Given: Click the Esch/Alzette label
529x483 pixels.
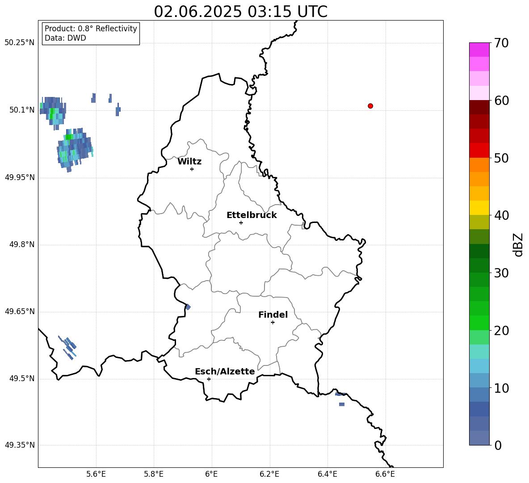Looking at the screenshot, I should coord(225,371).
